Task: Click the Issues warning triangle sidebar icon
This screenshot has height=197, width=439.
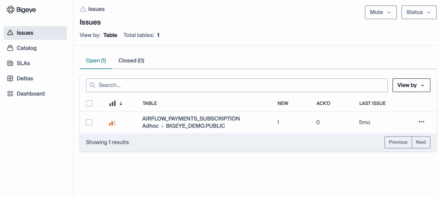Action: 10,33
